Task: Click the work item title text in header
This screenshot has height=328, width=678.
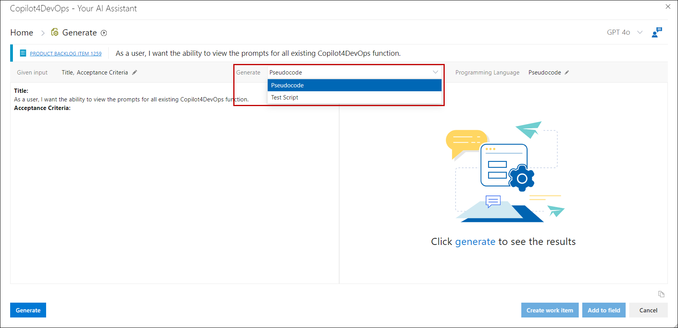Action: coord(258,53)
